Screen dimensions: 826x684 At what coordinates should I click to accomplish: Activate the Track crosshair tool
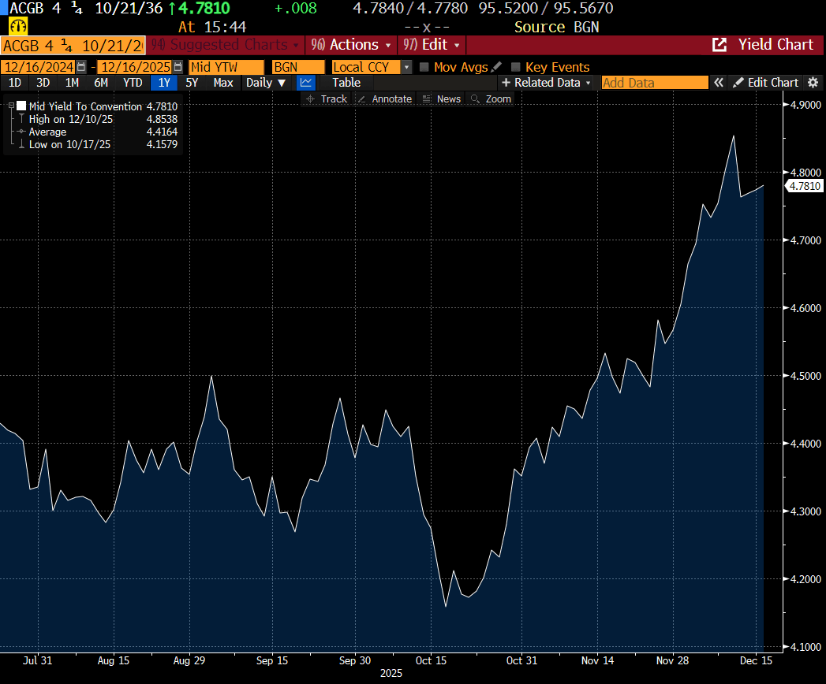[327, 99]
